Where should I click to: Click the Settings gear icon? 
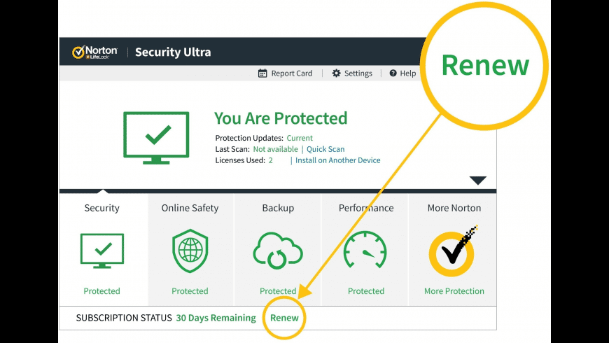coord(336,73)
